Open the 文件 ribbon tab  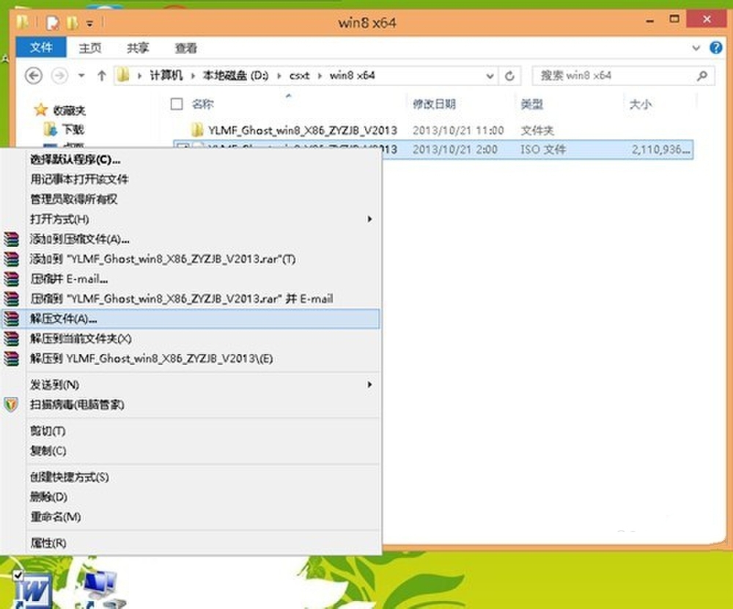click(x=41, y=48)
